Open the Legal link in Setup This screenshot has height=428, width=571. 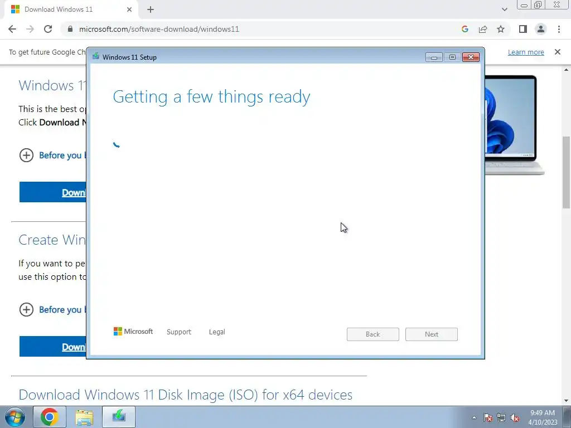pyautogui.click(x=217, y=332)
